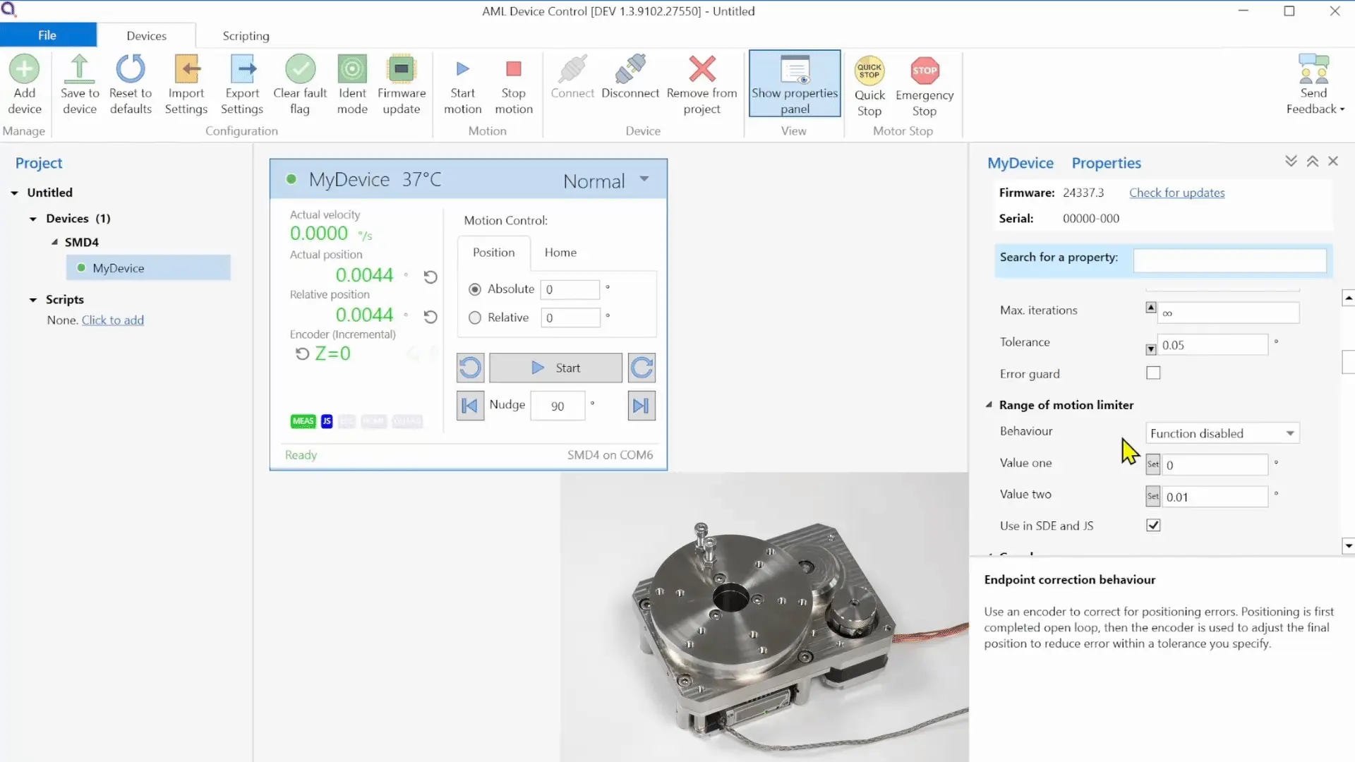This screenshot has height=762, width=1355.
Task: Switch to the Scripting tab
Action: pos(246,36)
